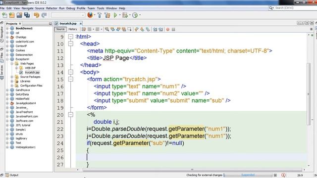The image size is (317, 178).
Task: Expand the Libraries node
Action: [12, 81]
